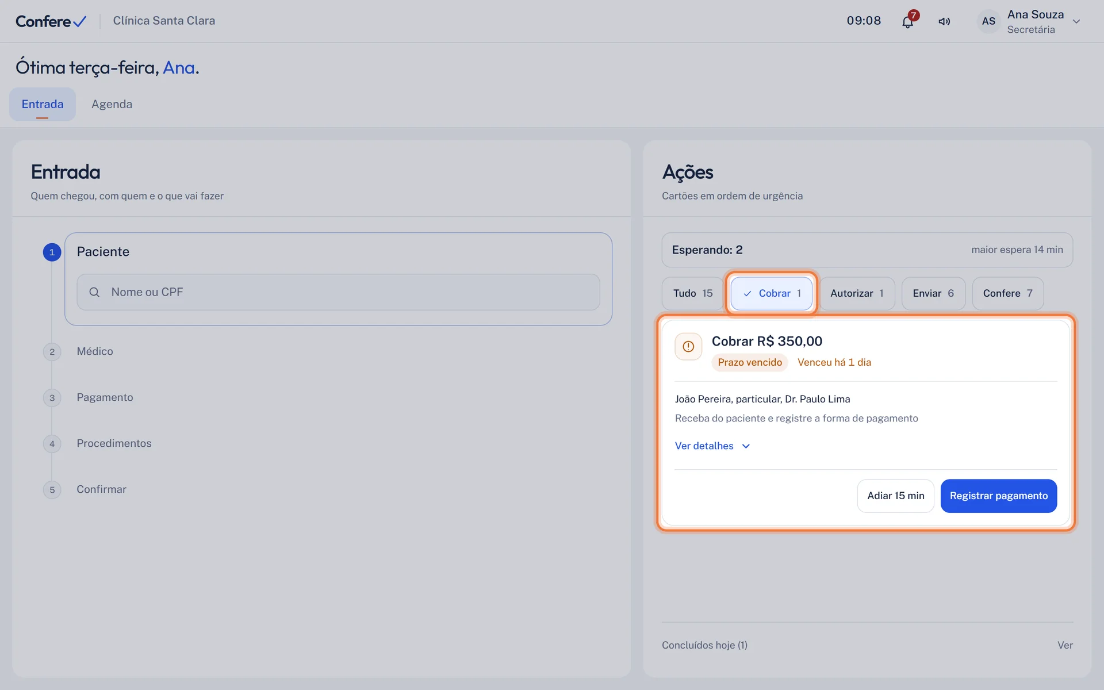
Task: Click the Prazo vencido badge
Action: (x=749, y=362)
